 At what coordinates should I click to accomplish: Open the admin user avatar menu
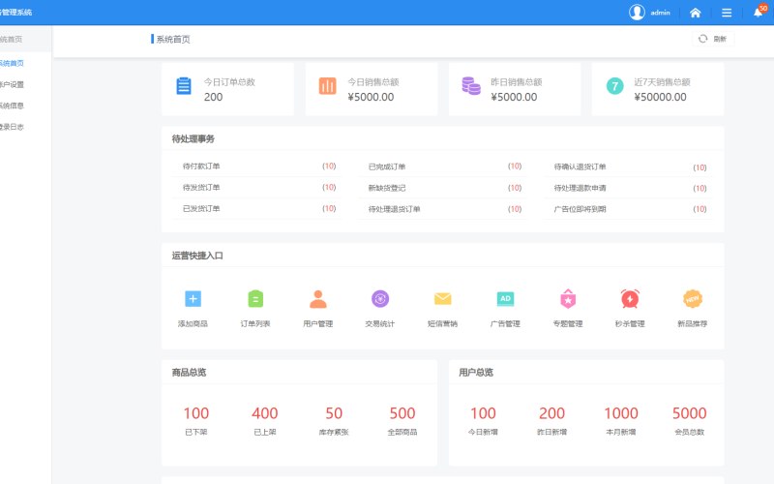pos(637,13)
